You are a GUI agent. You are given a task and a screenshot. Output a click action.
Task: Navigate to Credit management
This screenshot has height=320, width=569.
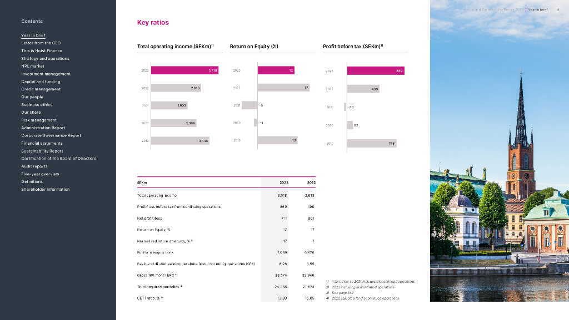(x=41, y=89)
